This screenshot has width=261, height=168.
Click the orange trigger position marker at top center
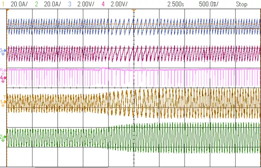click(x=134, y=10)
